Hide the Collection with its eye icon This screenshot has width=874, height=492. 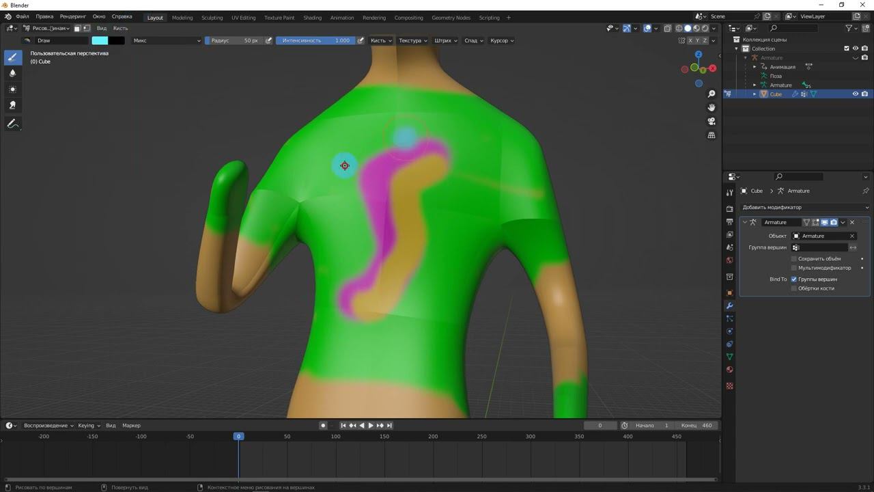856,49
